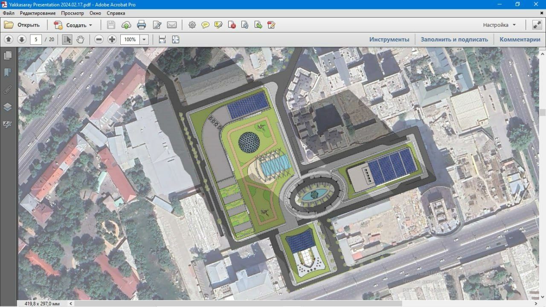The height and width of the screenshot is (307, 546).
Task: Click the Save file floppy disk icon
Action: coord(111,25)
